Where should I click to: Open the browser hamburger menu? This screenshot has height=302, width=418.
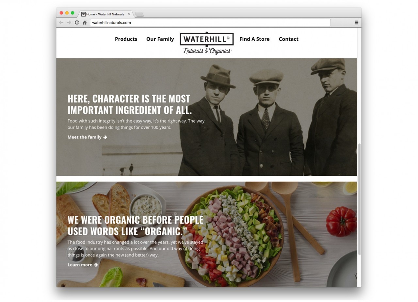(x=356, y=23)
